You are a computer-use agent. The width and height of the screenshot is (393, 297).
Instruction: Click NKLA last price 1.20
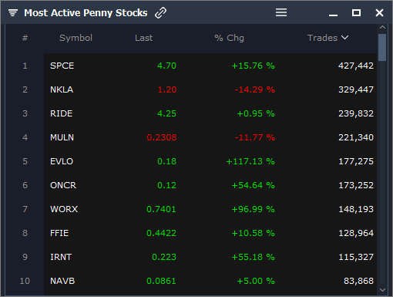(x=167, y=89)
